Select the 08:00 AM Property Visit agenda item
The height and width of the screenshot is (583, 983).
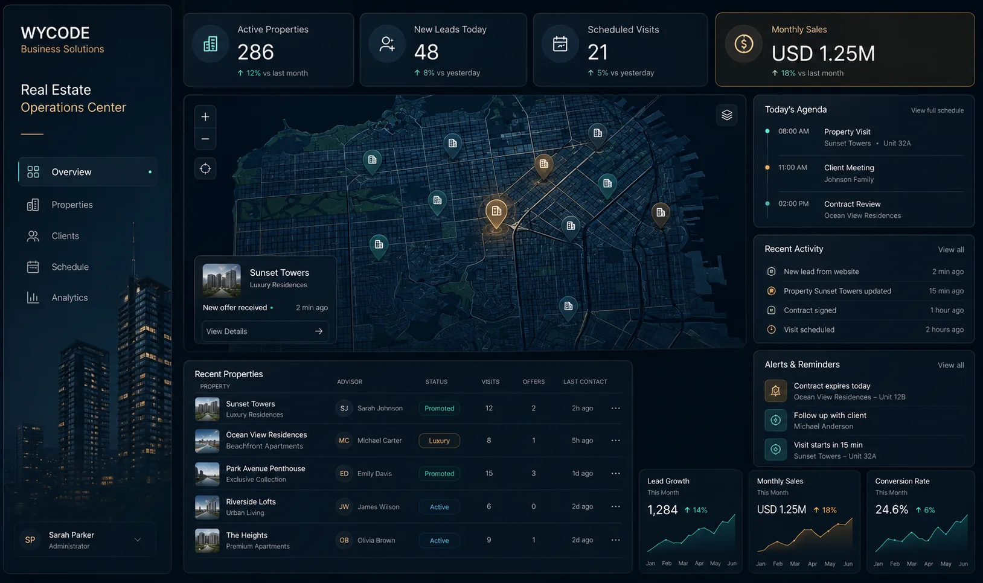click(865, 137)
